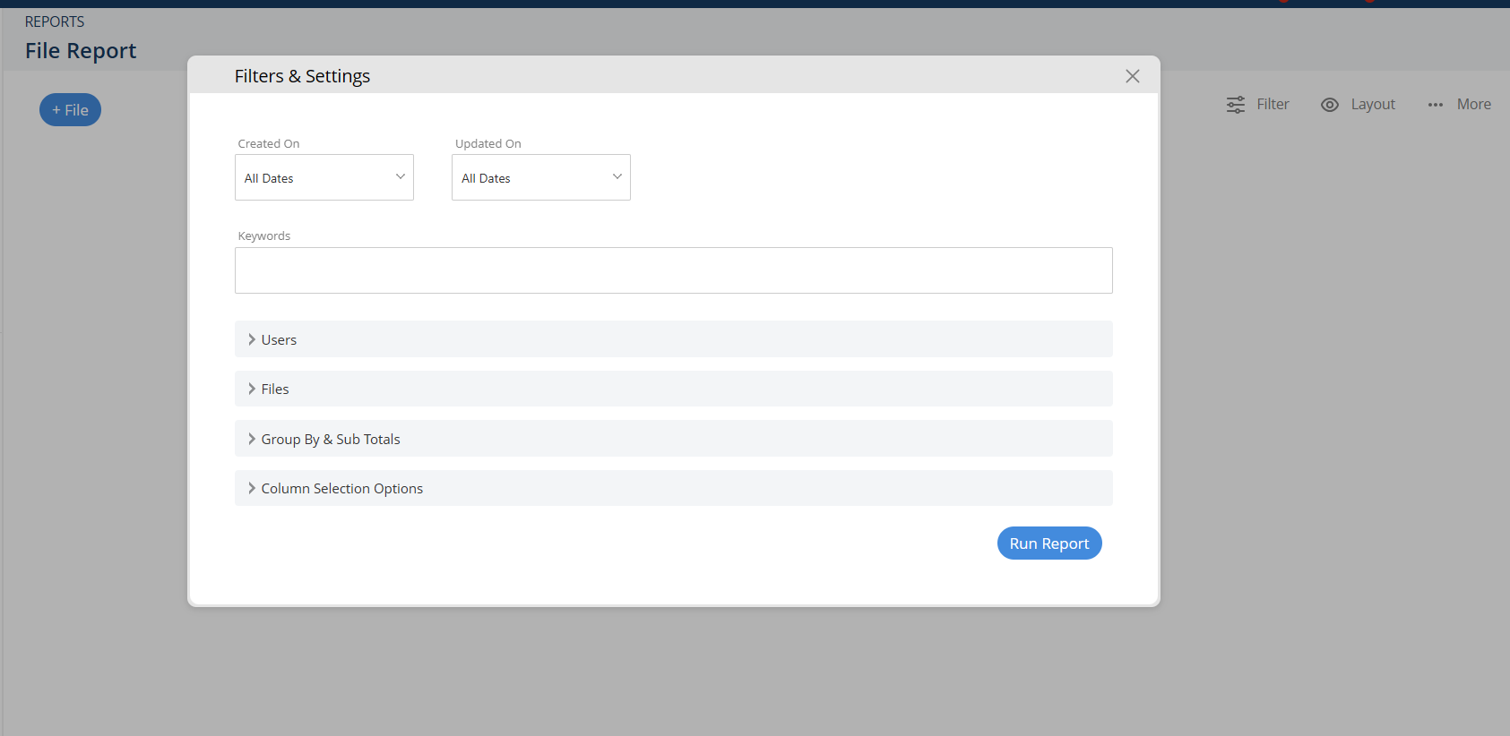This screenshot has width=1510, height=736.
Task: Expand Column Selection Options section
Action: (x=674, y=488)
